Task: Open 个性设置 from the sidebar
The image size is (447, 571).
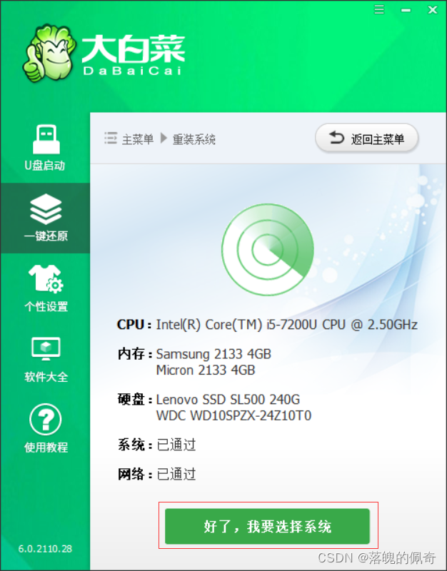Action: (45, 288)
